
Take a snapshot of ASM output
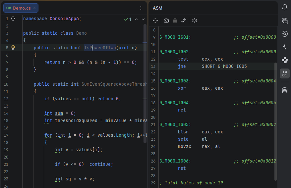click(x=166, y=21)
